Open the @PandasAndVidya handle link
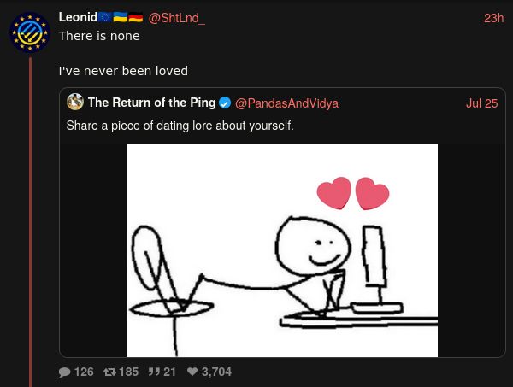 [x=286, y=103]
